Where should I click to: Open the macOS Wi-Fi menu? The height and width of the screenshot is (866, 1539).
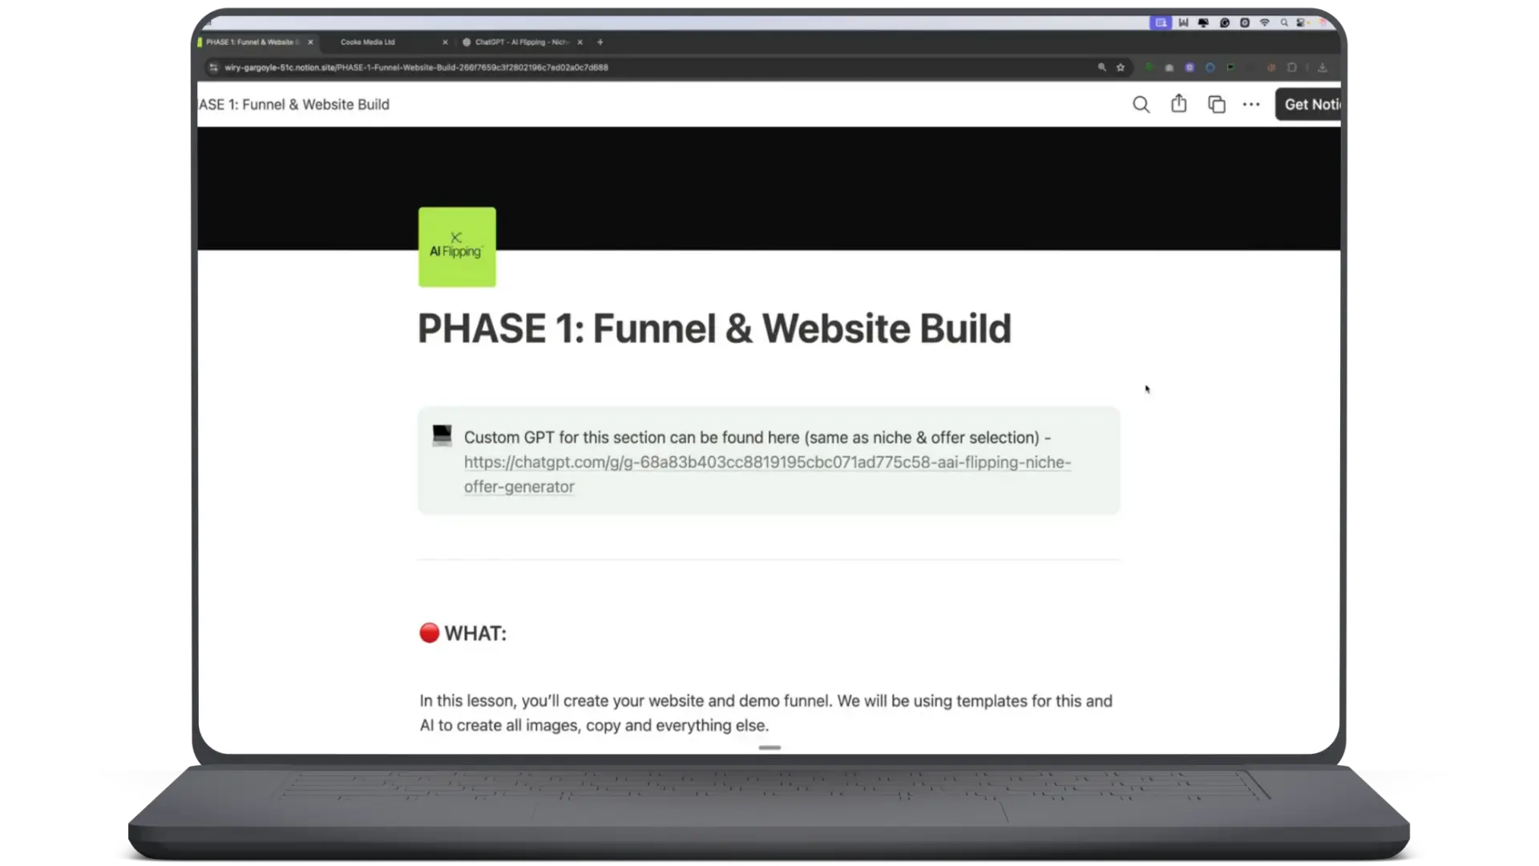pos(1264,23)
